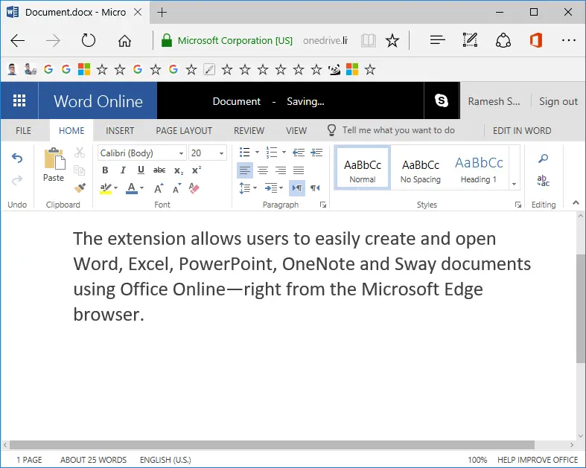Apply superscript formatting
The image size is (586, 468).
click(197, 170)
